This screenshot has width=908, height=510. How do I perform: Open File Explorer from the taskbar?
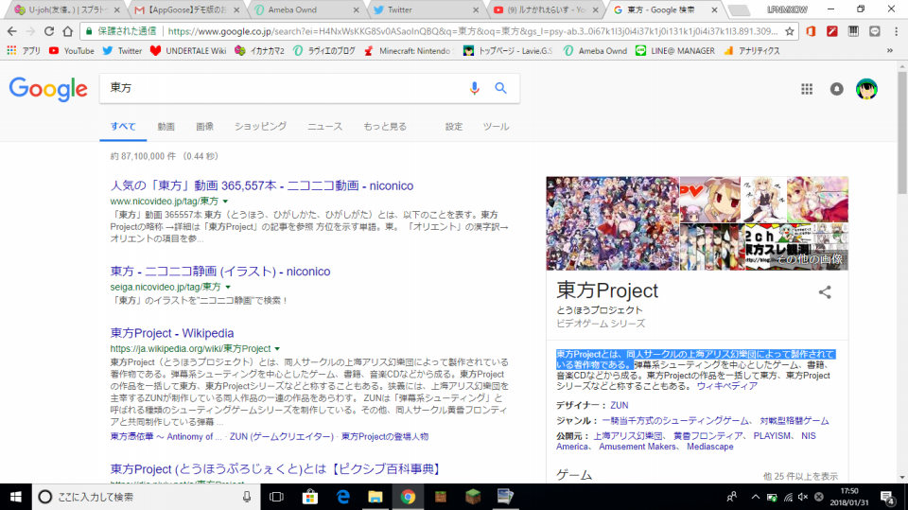[375, 497]
